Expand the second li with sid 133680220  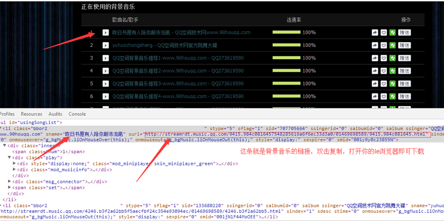[0, 205]
